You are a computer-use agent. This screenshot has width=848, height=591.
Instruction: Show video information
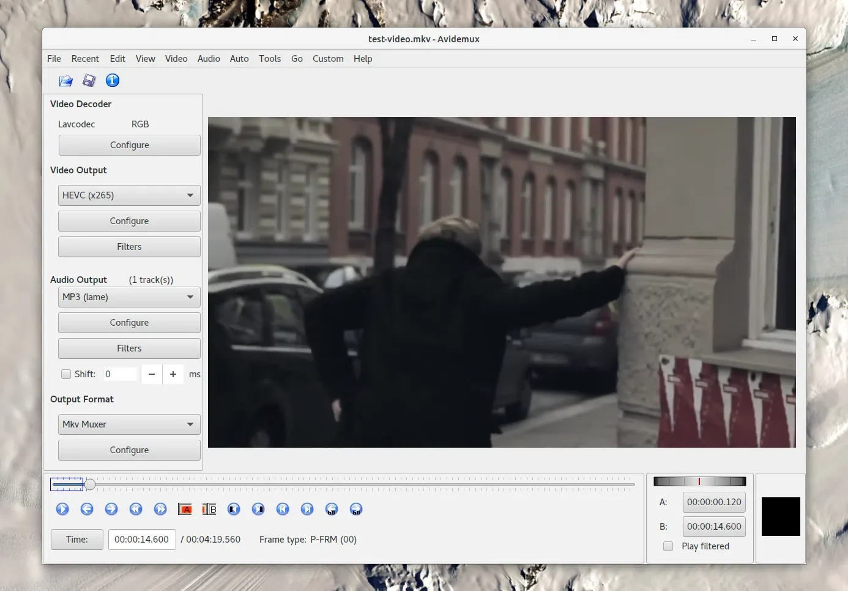click(x=112, y=80)
